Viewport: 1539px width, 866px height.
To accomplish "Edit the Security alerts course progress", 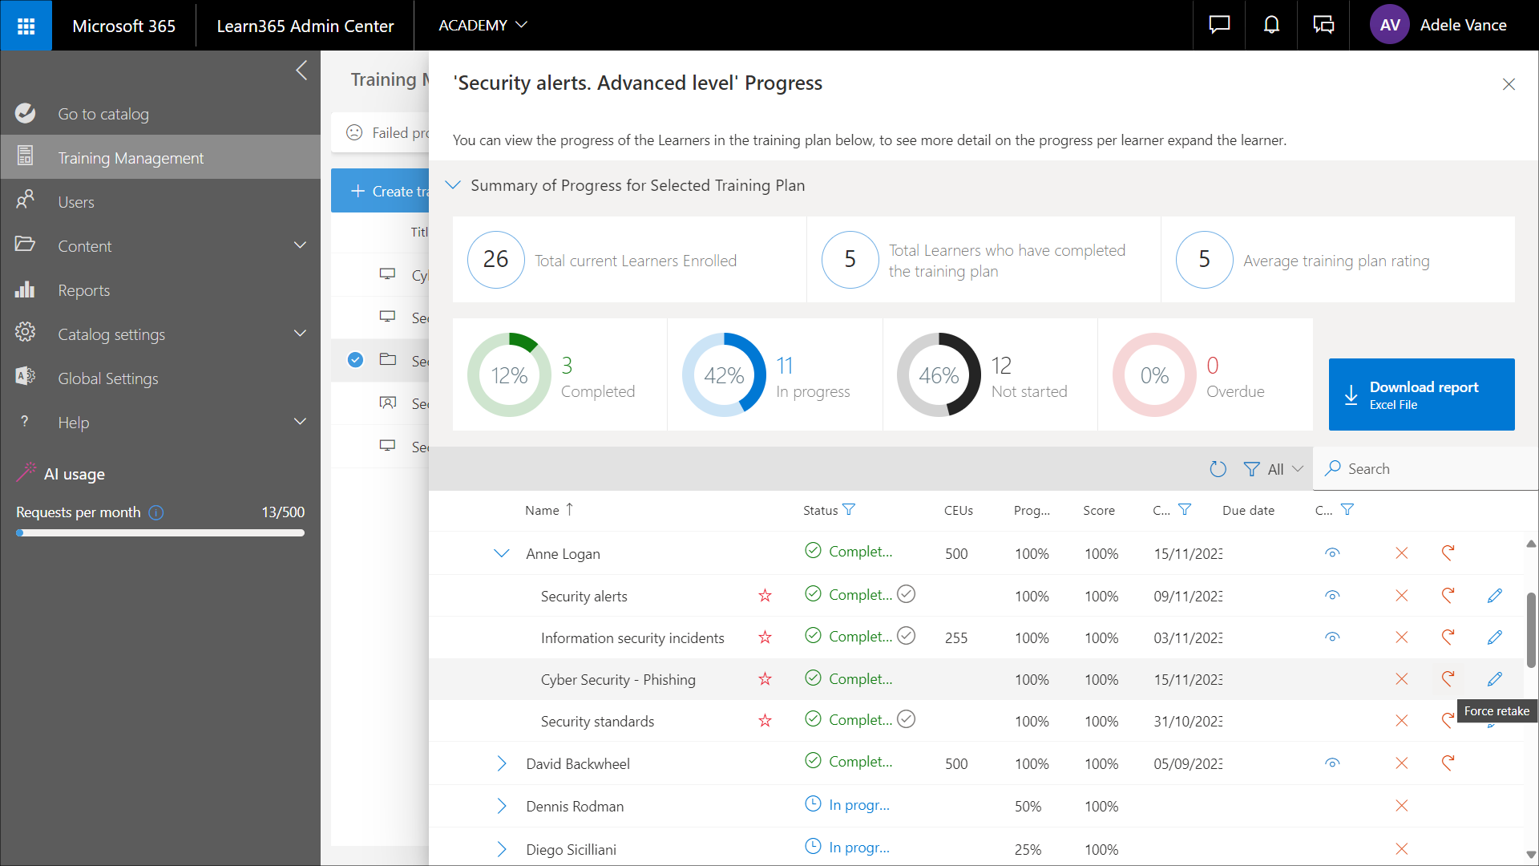I will 1494,596.
